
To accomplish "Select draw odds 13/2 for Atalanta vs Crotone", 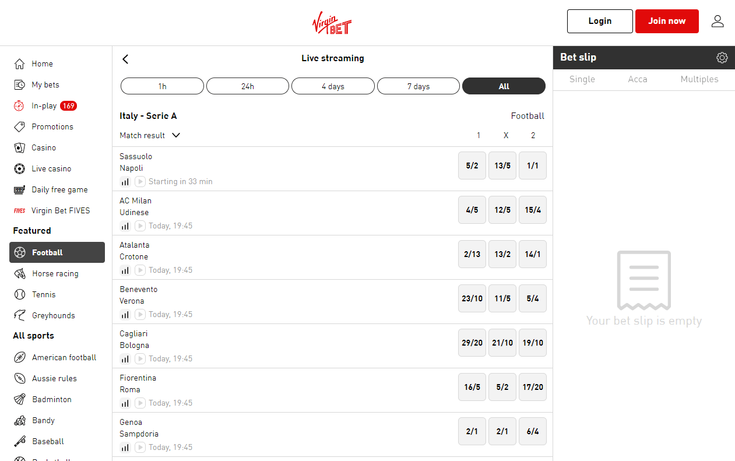I will 502,254.
